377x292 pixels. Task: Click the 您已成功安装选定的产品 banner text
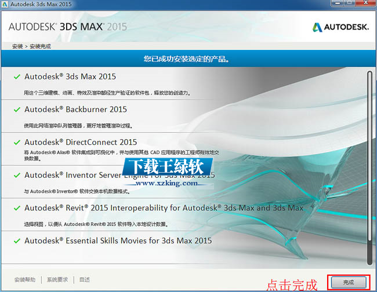click(x=186, y=59)
